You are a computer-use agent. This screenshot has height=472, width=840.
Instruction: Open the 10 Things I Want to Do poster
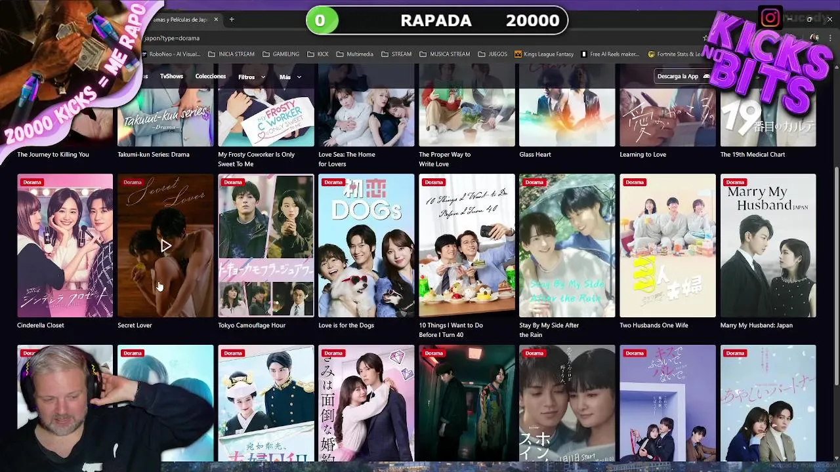tap(467, 245)
